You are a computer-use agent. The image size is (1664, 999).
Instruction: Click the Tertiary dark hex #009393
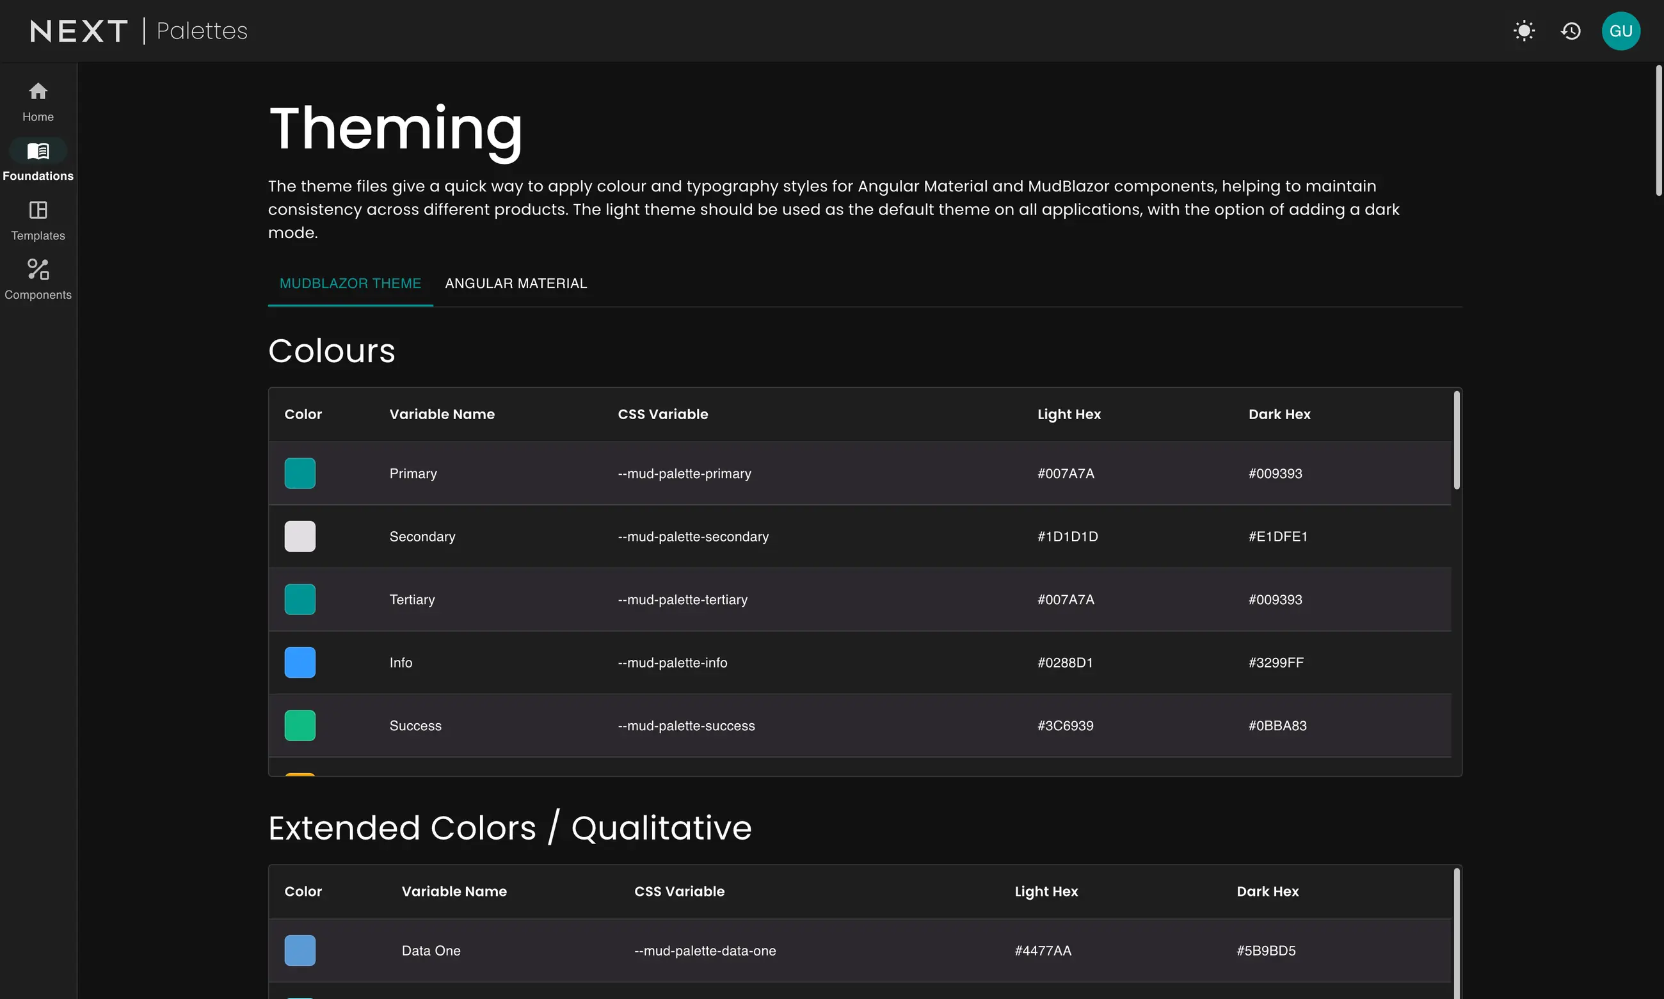[1275, 600]
